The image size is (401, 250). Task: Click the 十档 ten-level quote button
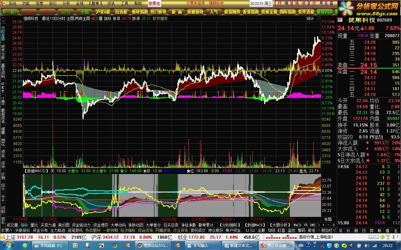pos(84,12)
